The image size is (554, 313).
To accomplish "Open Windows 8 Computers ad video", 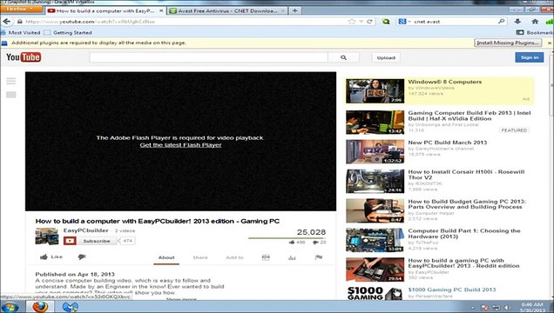I will (444, 82).
